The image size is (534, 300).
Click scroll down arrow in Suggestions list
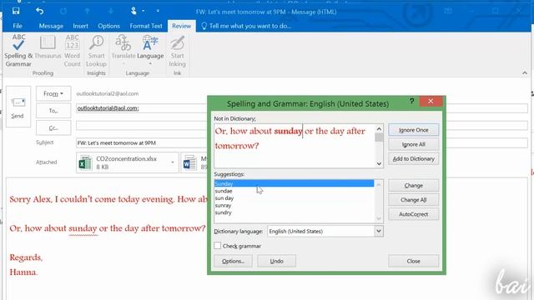click(378, 218)
